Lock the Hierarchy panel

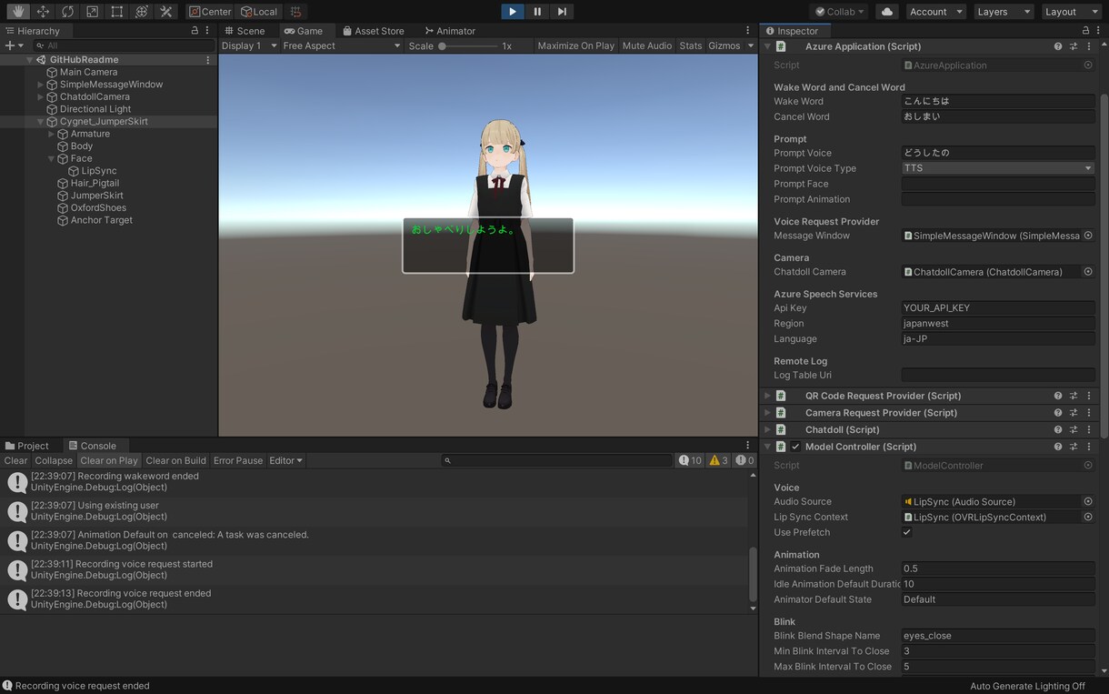pos(195,30)
